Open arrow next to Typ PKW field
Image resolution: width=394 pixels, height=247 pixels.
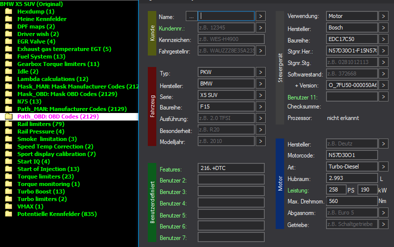(261, 72)
